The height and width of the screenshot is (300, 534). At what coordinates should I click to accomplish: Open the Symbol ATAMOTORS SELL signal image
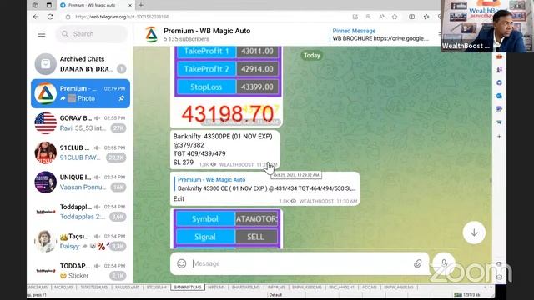tap(227, 228)
